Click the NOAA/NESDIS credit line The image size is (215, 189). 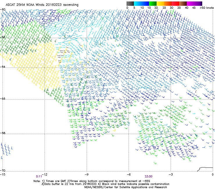tap(126, 187)
